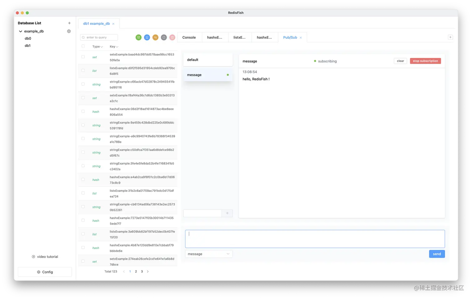Add a database with the plus icon
This screenshot has height=299, width=472.
click(69, 23)
